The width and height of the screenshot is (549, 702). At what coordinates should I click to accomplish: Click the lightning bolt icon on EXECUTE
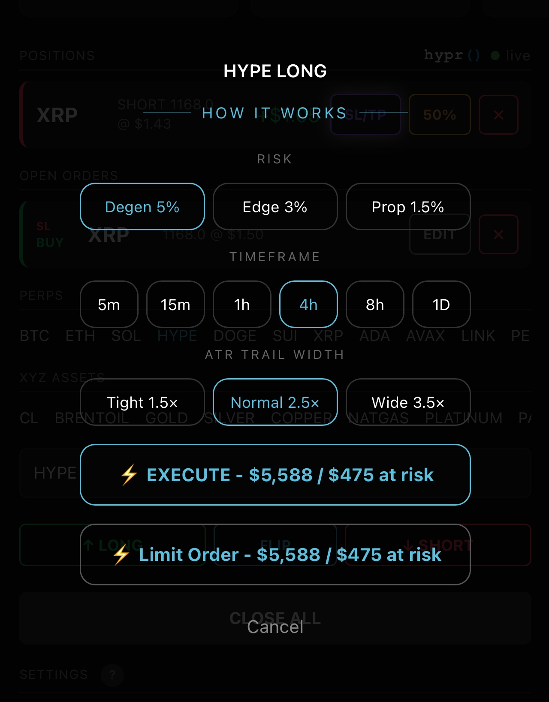[129, 475]
